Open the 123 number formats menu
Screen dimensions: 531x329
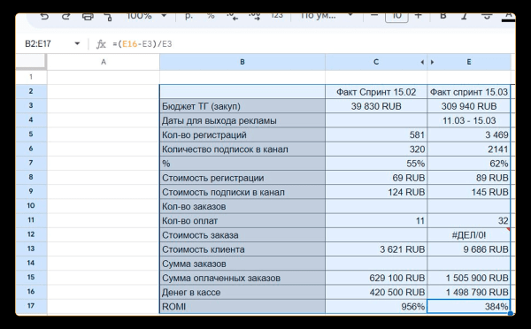tap(277, 16)
